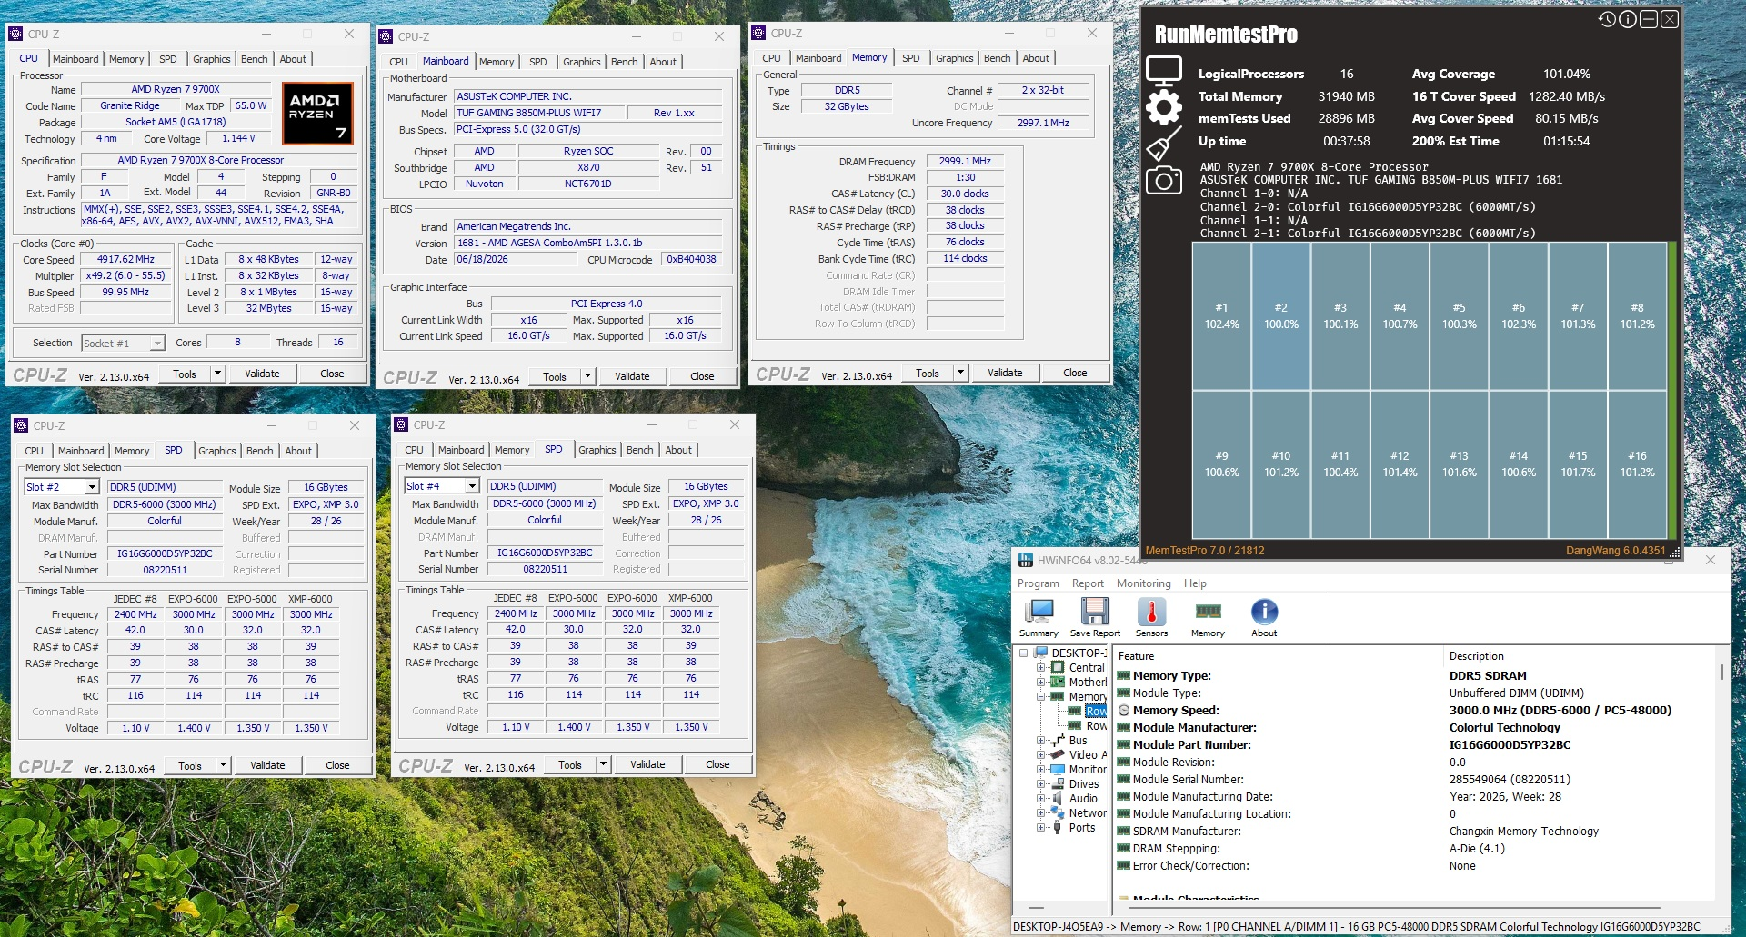
Task: Open the monitor icon in RunMemtestPro sidebar
Action: click(x=1163, y=71)
